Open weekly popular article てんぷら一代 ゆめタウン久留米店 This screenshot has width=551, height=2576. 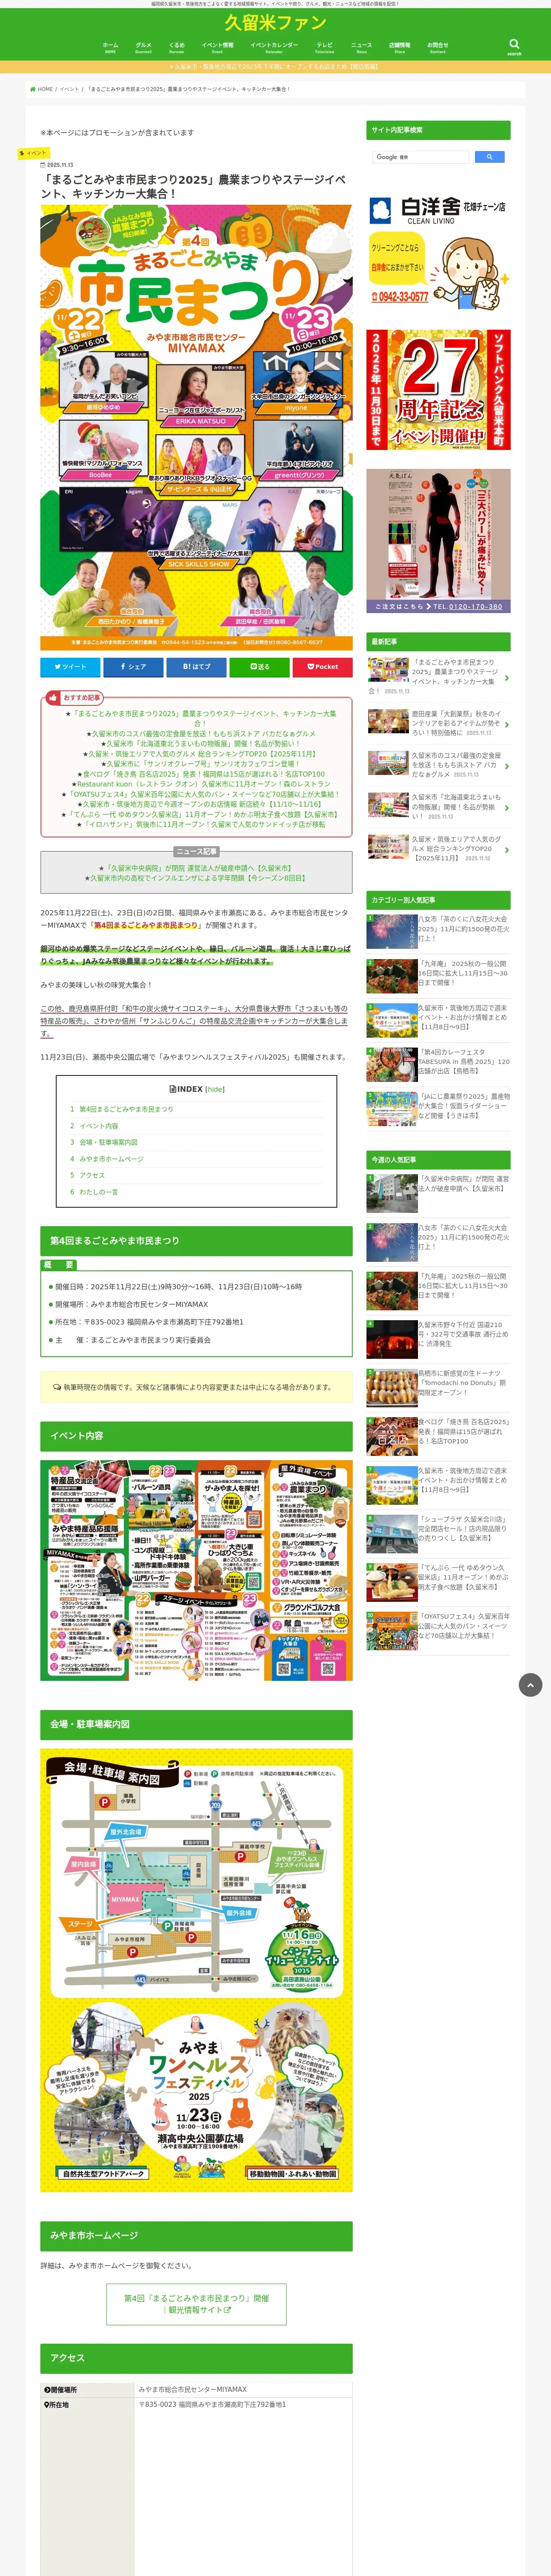pos(438,1583)
